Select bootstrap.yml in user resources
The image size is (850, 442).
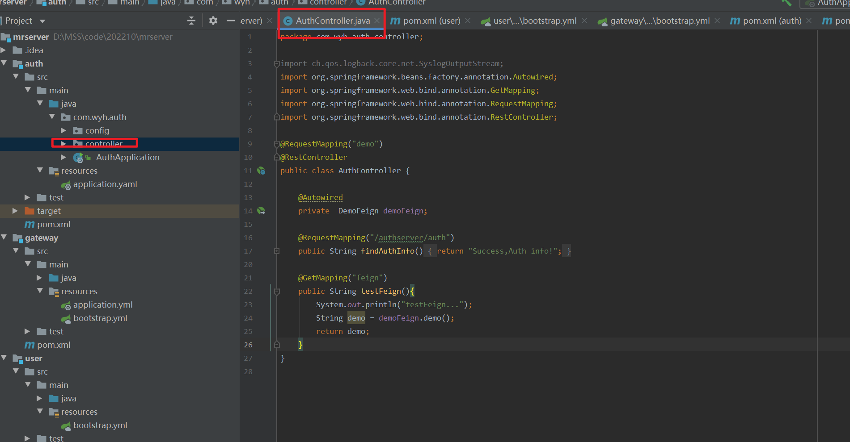100,425
